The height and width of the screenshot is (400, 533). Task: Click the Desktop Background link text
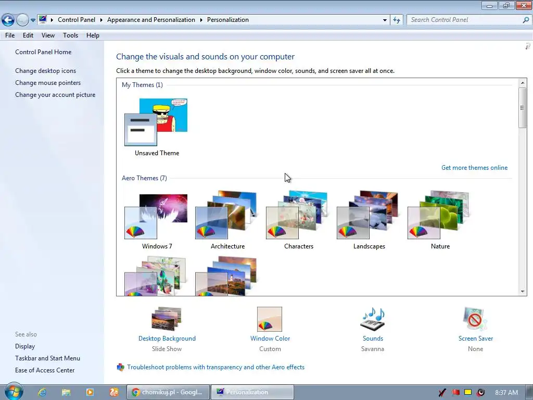[x=167, y=339]
